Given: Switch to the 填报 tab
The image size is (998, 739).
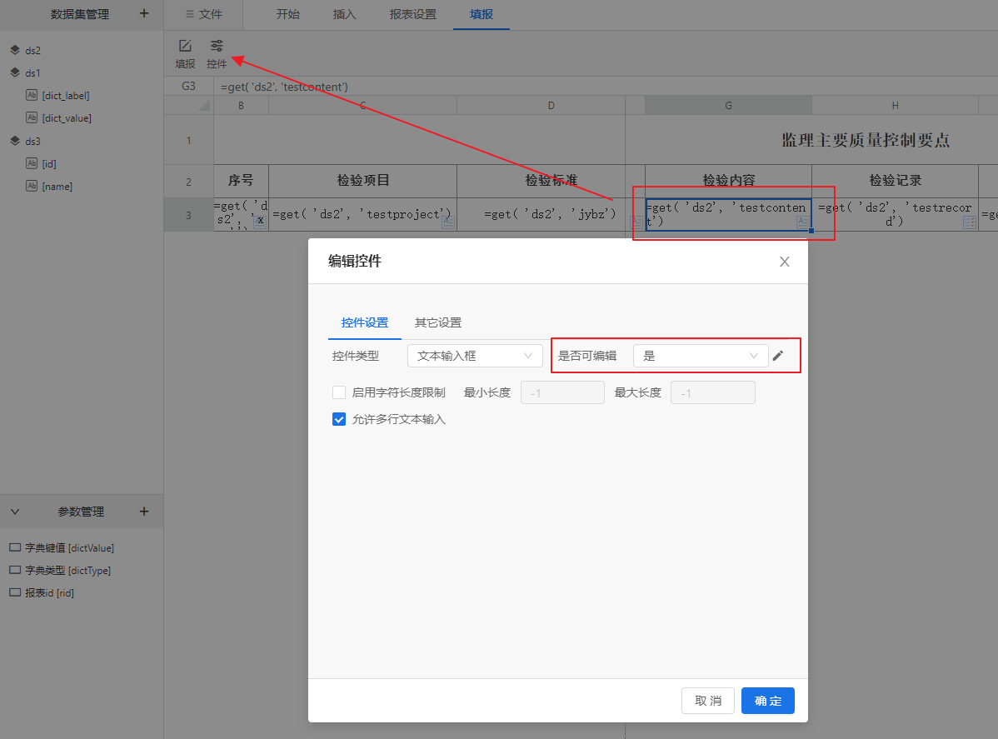Looking at the screenshot, I should pos(482,14).
